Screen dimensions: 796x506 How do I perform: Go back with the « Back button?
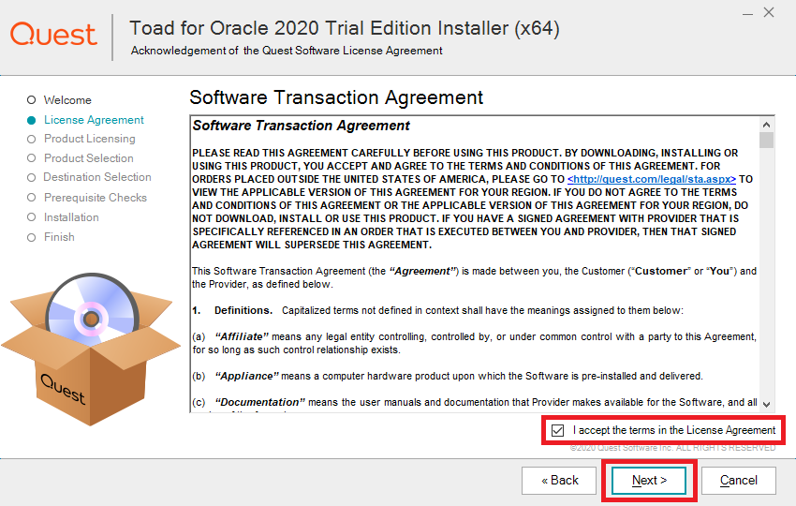tap(559, 481)
